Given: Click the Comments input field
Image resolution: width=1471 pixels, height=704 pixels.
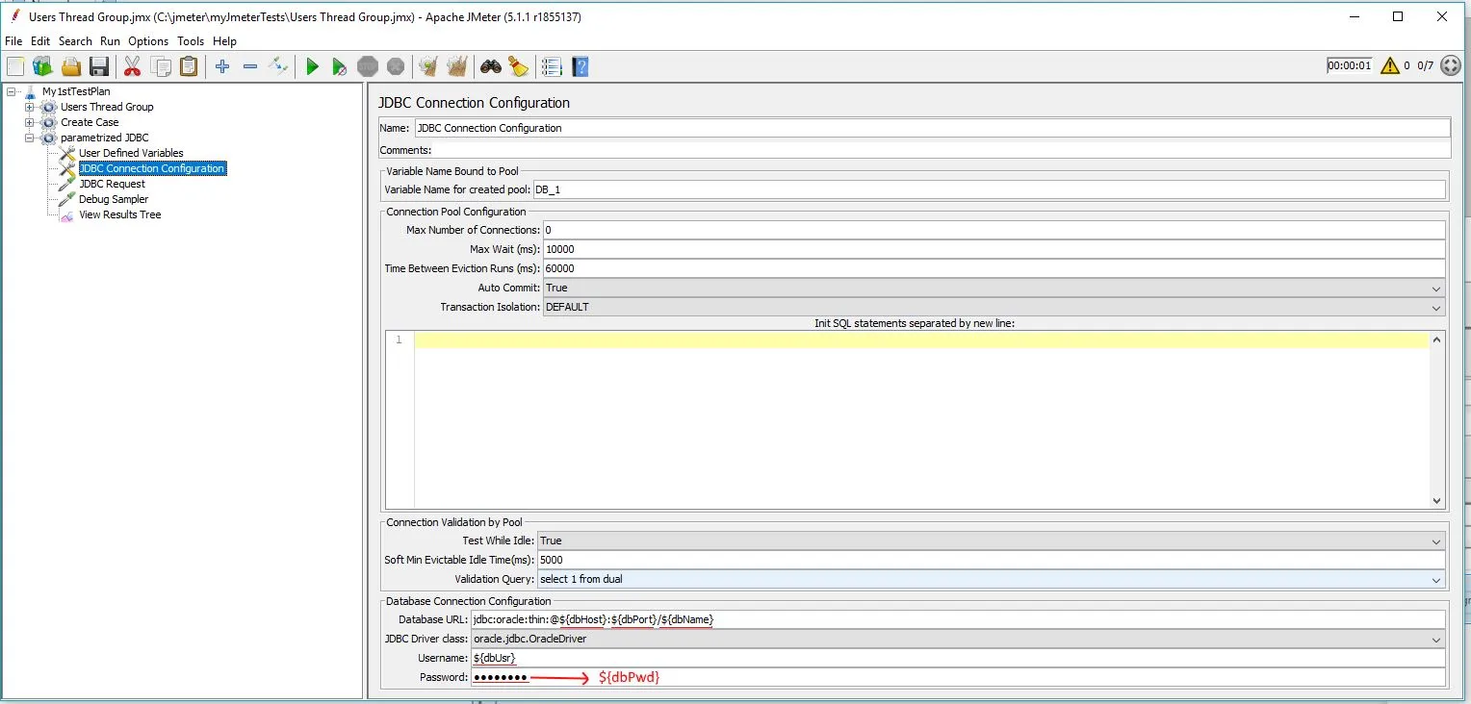Looking at the screenshot, I should [942, 150].
